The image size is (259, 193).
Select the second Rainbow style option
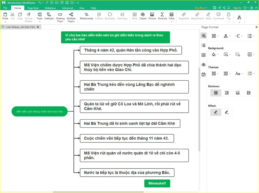227,93
